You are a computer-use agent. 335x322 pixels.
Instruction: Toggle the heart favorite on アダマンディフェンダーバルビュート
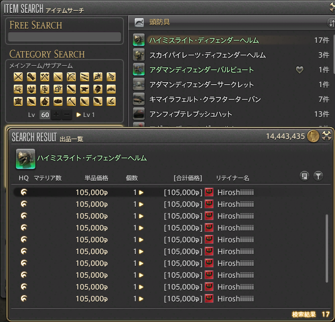click(x=300, y=70)
